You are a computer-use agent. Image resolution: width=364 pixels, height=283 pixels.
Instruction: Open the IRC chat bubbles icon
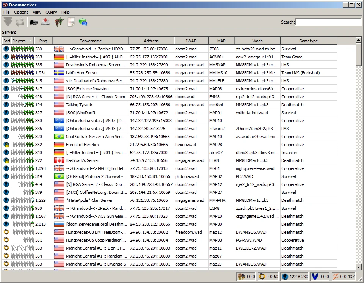click(x=83, y=22)
